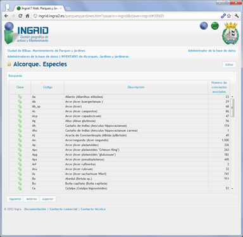The height and width of the screenshot is (237, 243).
Task: Click the icon beside Alcorque. Especies title
Action: coord(9,64)
